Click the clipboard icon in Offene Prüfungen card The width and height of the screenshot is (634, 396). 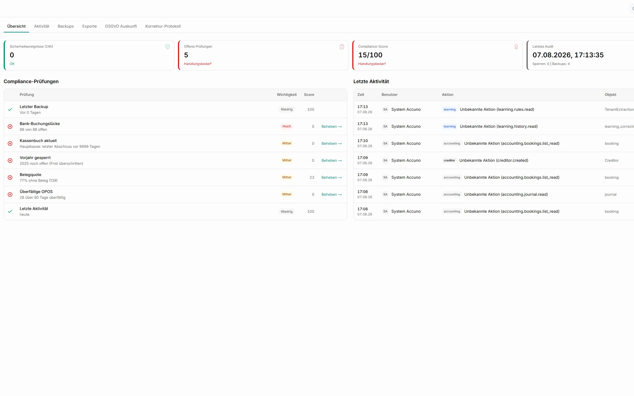point(342,47)
